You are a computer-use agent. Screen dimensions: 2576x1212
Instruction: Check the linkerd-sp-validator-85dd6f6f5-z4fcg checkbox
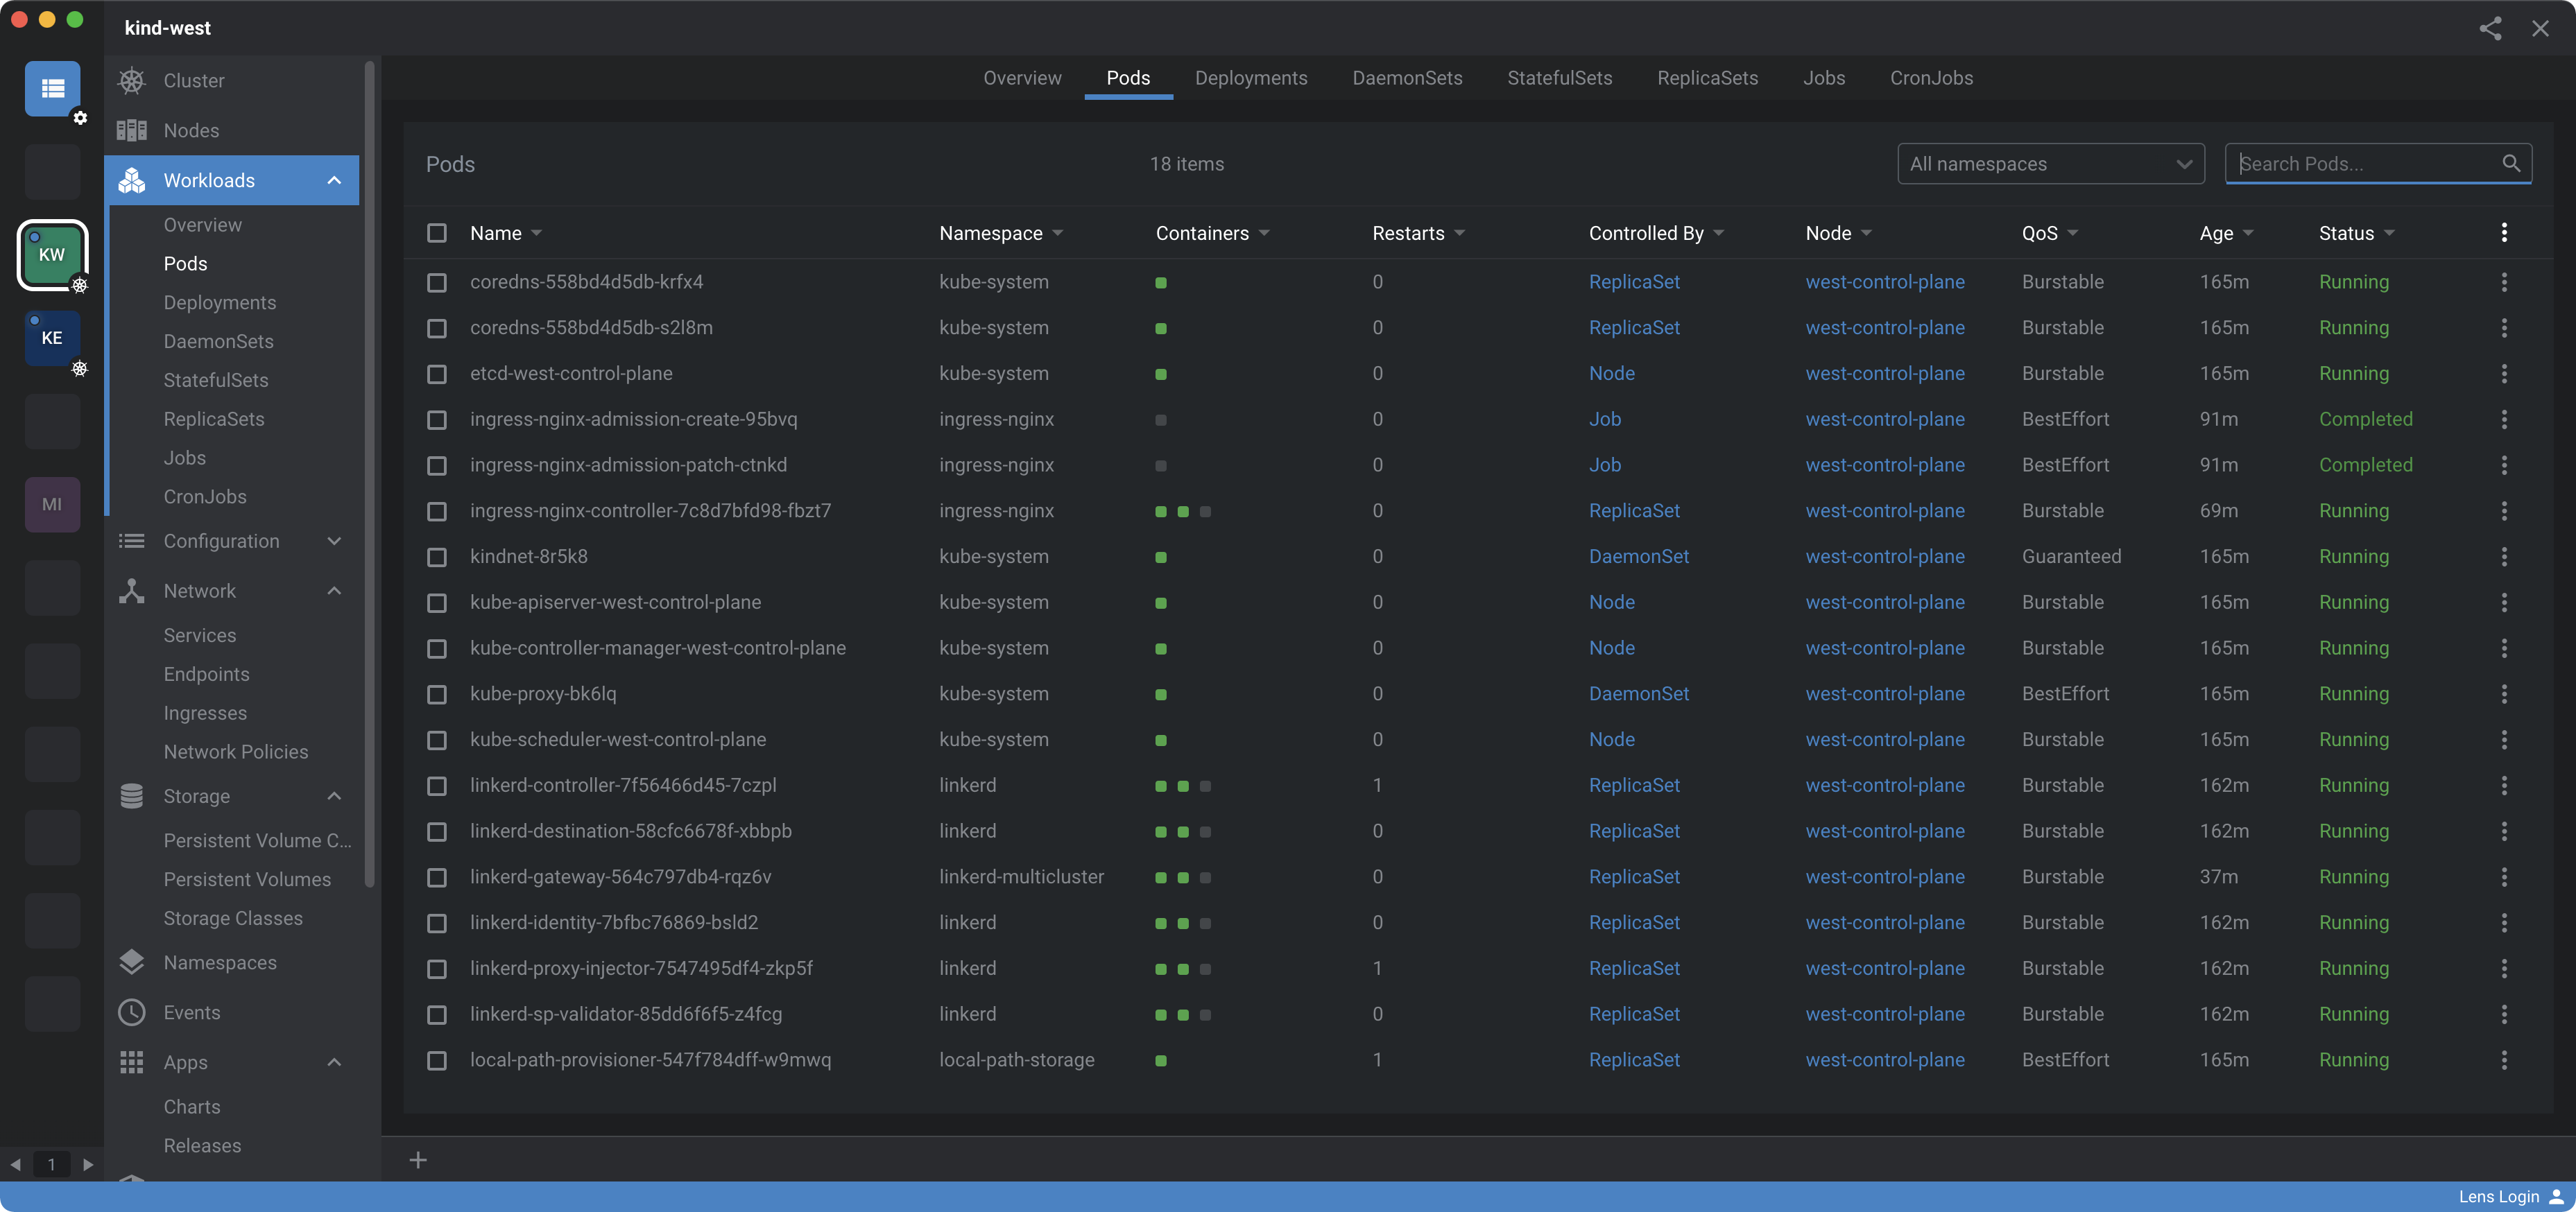pos(437,1015)
